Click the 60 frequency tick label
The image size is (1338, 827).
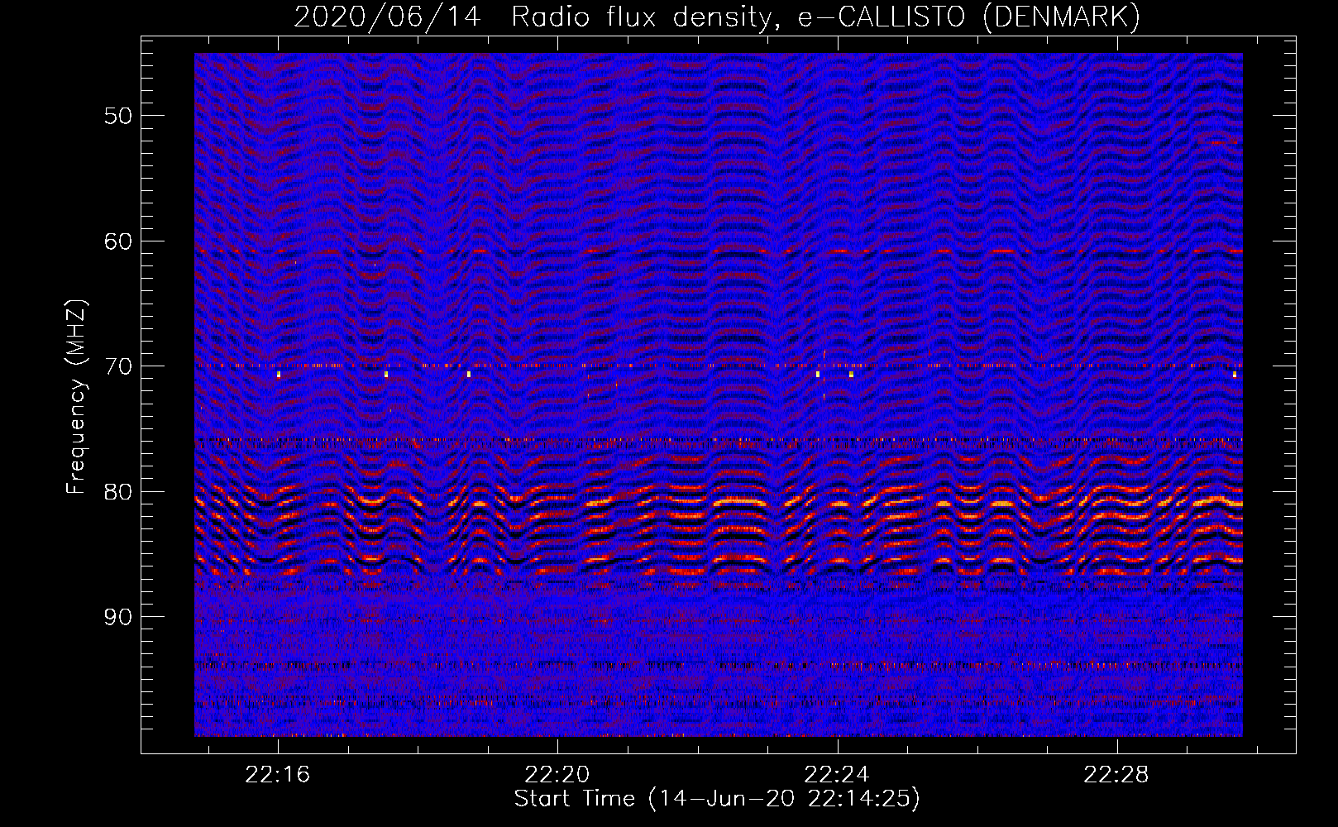(117, 241)
